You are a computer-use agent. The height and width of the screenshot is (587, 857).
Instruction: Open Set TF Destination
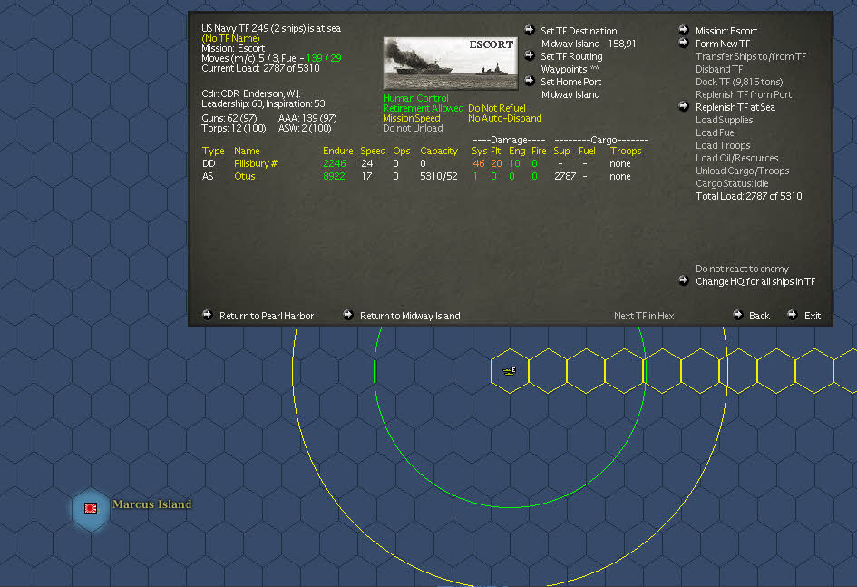click(579, 31)
